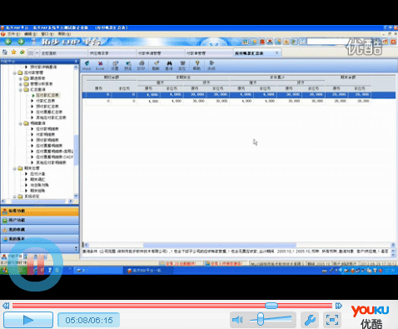
Task: Skip forward with the fast-forward arrows
Action: click(x=339, y=306)
